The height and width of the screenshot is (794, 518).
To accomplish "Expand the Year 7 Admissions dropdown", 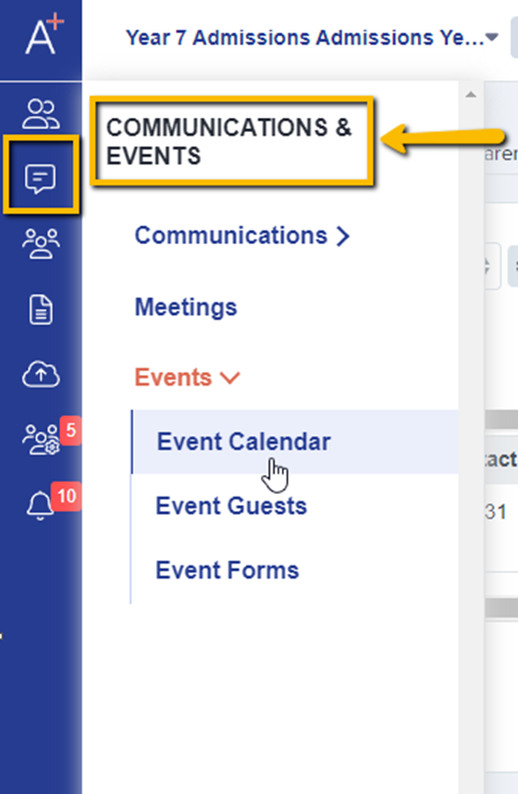I will click(x=313, y=37).
